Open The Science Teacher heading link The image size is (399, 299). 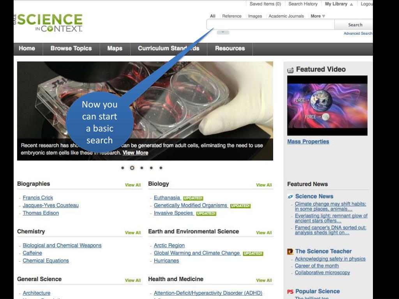click(x=323, y=251)
